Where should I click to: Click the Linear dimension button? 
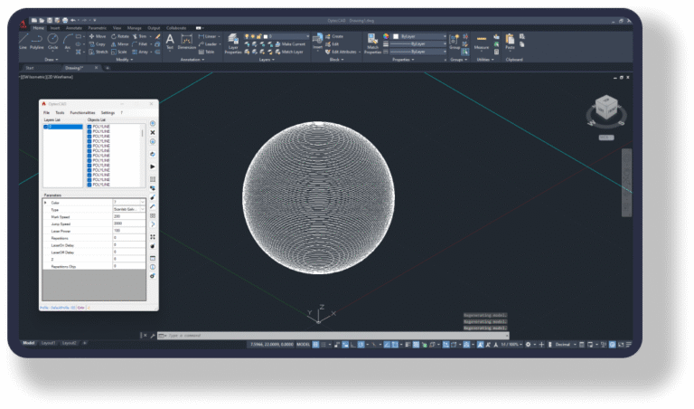(x=209, y=36)
